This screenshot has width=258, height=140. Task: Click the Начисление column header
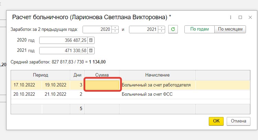click(157, 75)
